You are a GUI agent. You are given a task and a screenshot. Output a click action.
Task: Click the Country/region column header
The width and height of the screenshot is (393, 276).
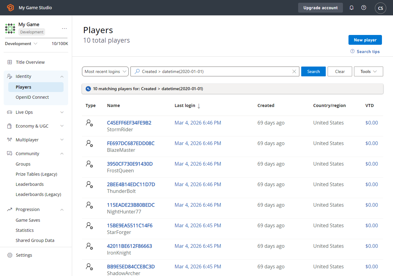[329, 105]
